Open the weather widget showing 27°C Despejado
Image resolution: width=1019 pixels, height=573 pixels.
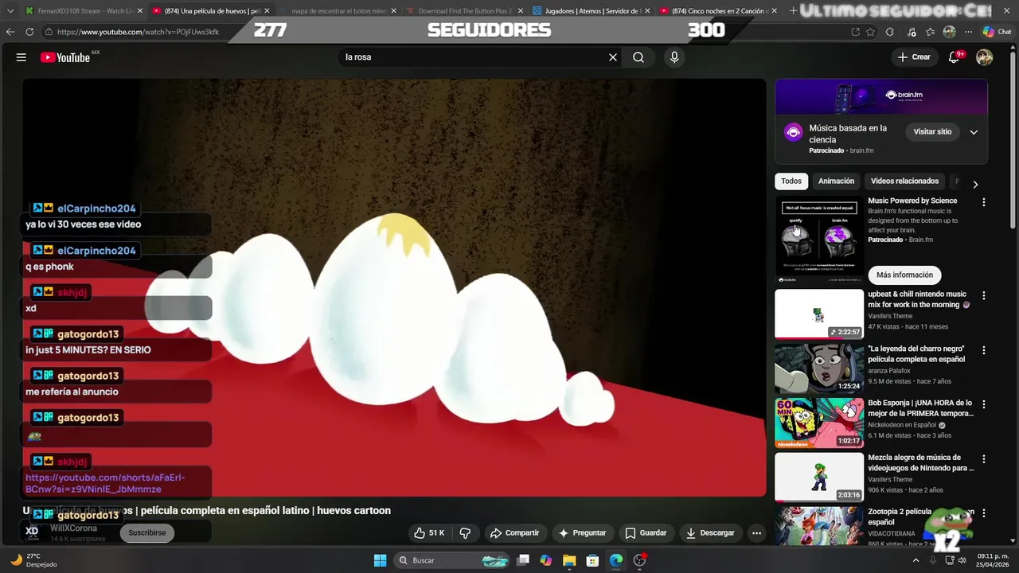[x=35, y=560]
